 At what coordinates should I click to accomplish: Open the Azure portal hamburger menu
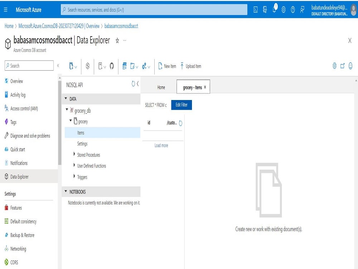6,10
